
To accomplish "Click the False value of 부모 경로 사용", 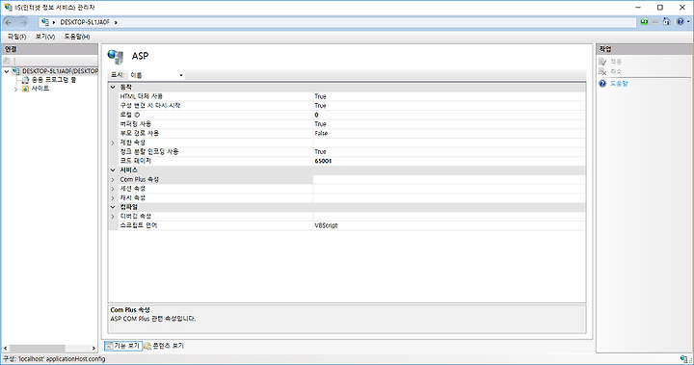I will click(x=321, y=133).
